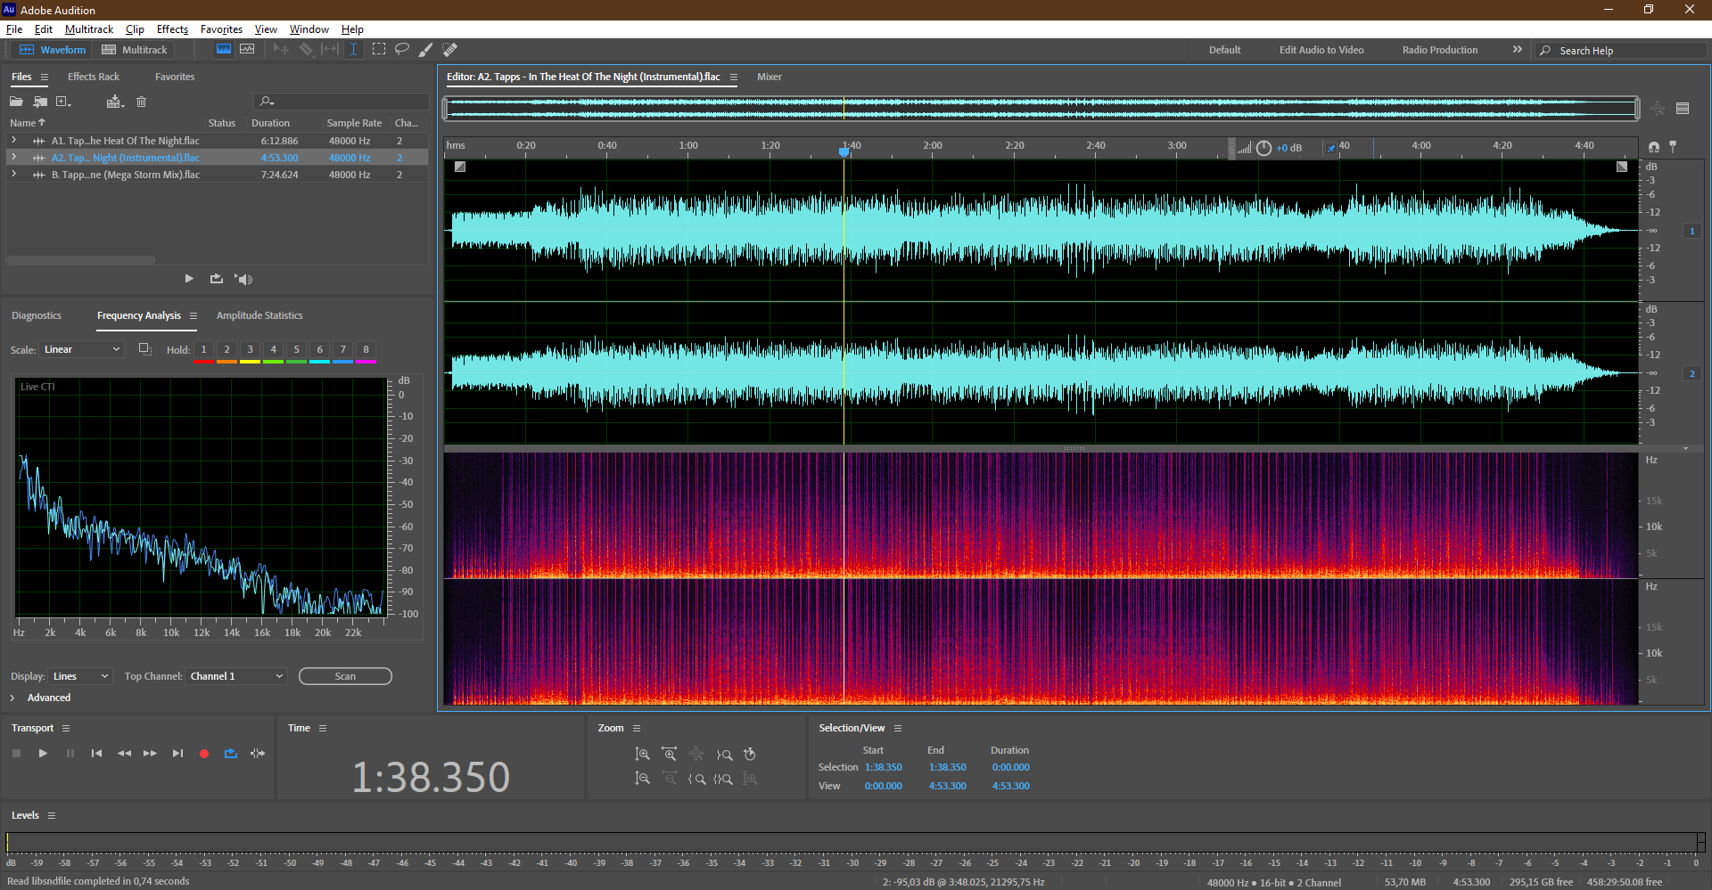The height and width of the screenshot is (890, 1712).
Task: Select the Time Selection tool
Action: tap(353, 49)
